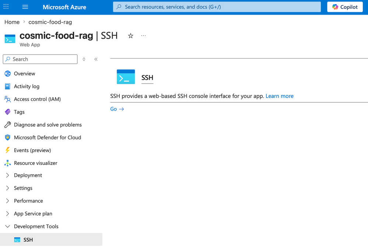The height and width of the screenshot is (249, 368).
Task: Favorite this page with the star icon
Action: (x=130, y=36)
